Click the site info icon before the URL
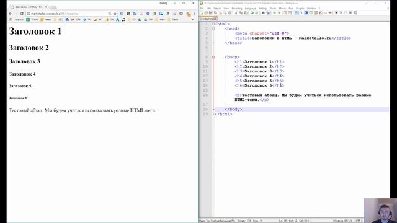397x223 pixels. [x=29, y=14]
